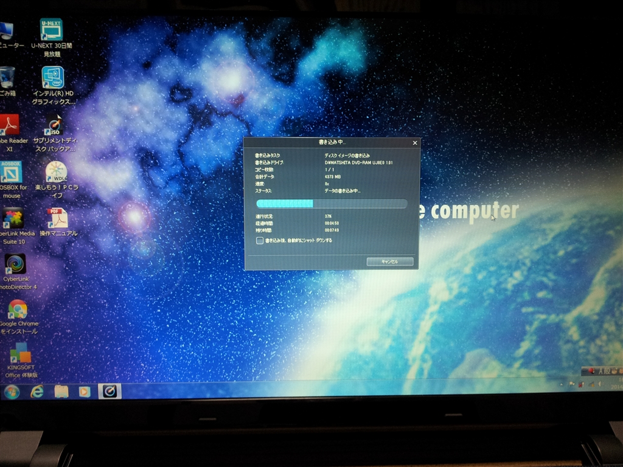The height and width of the screenshot is (467, 623).
Task: Click the write speed 8x value
Action: 327,184
